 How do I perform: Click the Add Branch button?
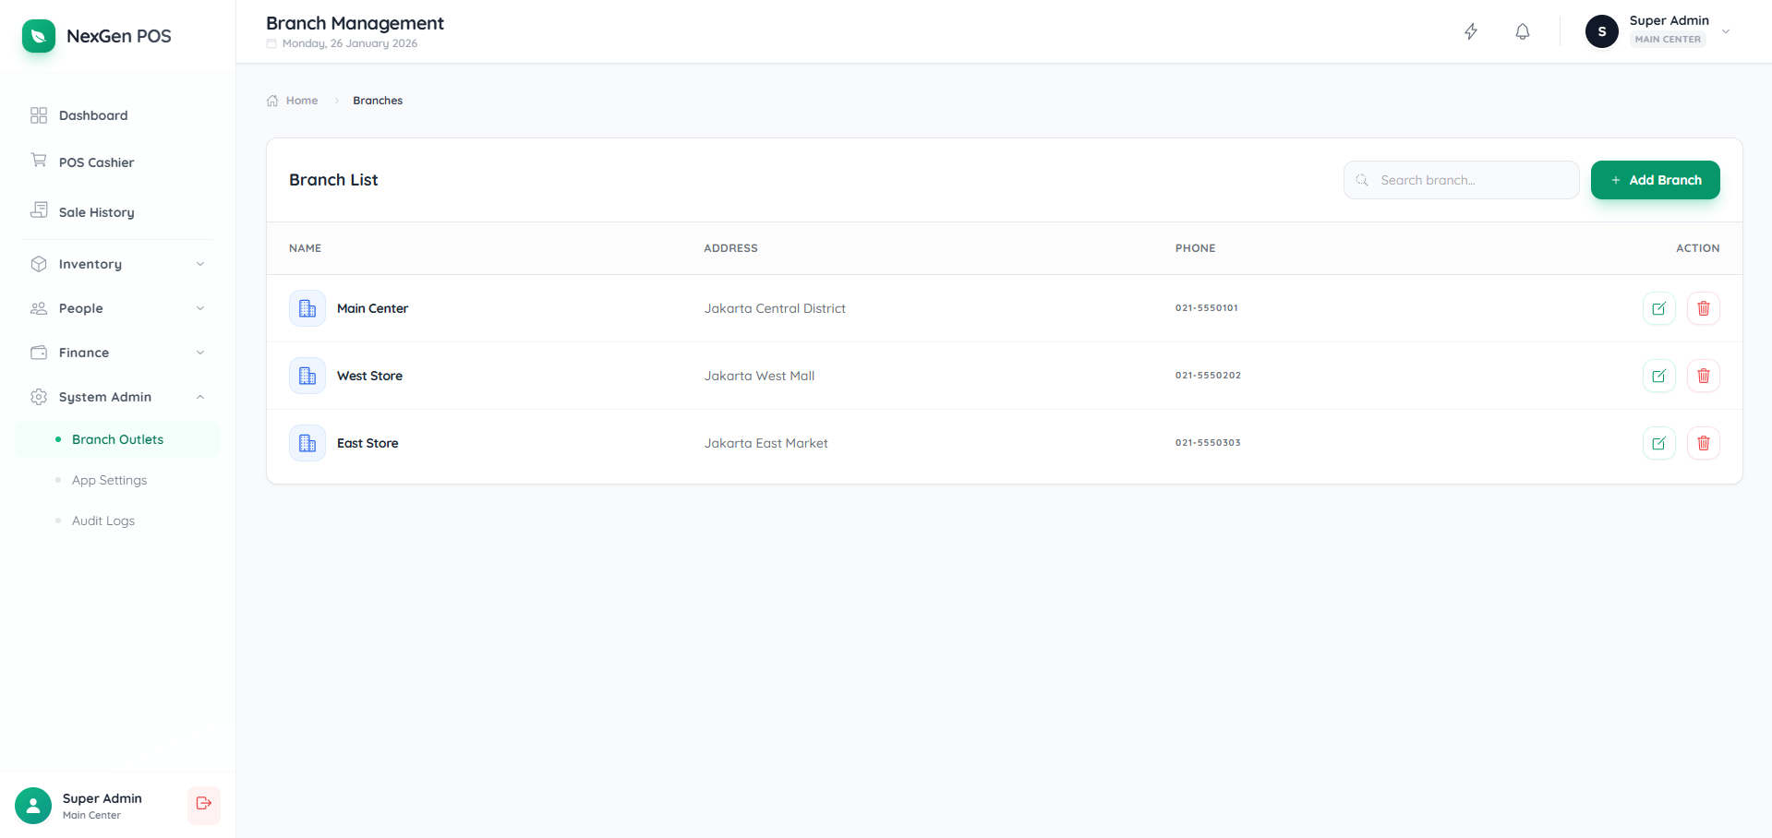click(1654, 180)
